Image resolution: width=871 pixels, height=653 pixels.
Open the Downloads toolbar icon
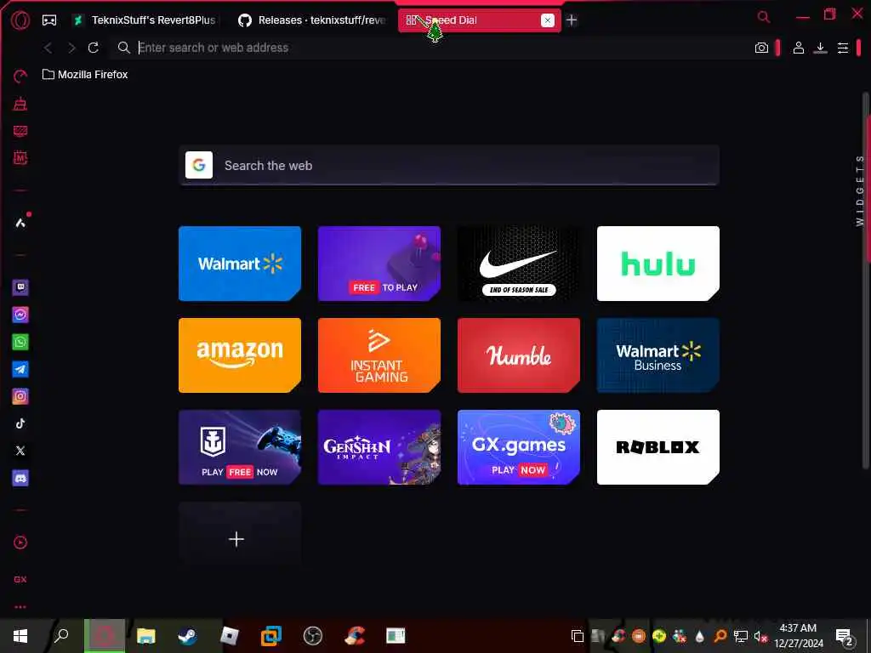821,48
